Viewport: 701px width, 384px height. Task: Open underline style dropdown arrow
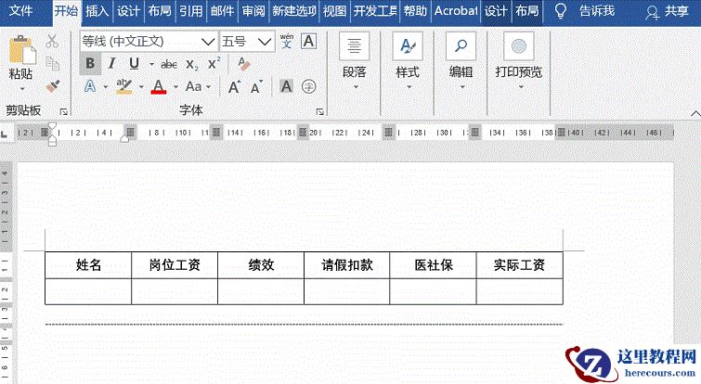tap(151, 64)
